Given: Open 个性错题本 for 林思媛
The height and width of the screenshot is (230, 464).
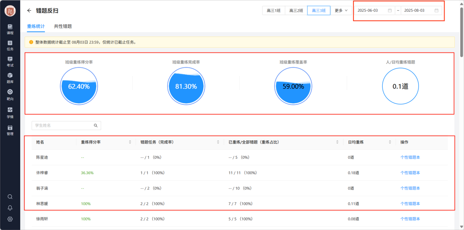Looking at the screenshot, I should 410,204.
